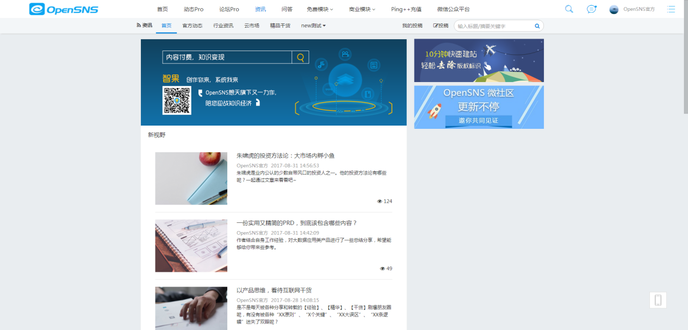Switch to the 云市场 tab

pyautogui.click(x=252, y=26)
